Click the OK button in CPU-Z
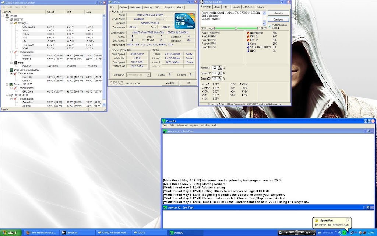The height and width of the screenshot is (236, 377). tap(188, 83)
